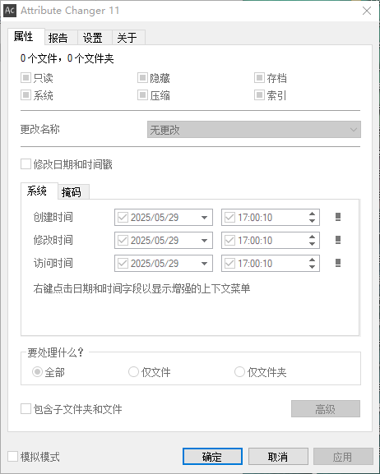Image resolution: width=380 pixels, height=474 pixels.
Task: Decrease 修改时间 time with down arrow
Action: (x=313, y=244)
